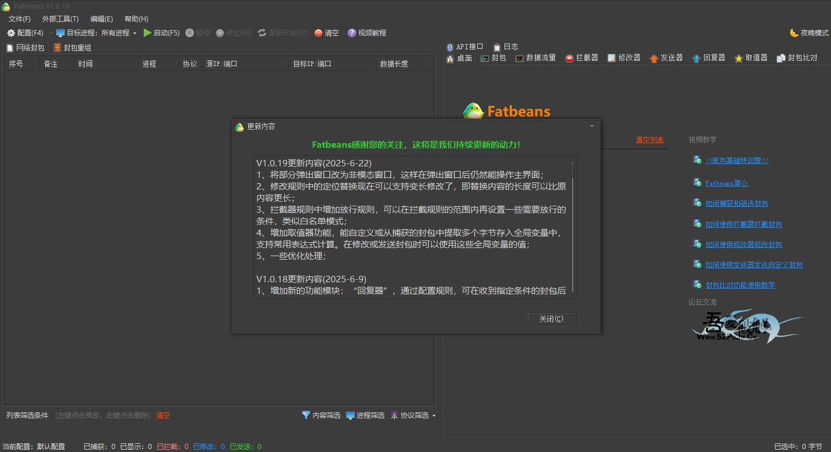The height and width of the screenshot is (452, 831).
Task: Select the 封包比对 tab icon
Action: tap(781, 58)
